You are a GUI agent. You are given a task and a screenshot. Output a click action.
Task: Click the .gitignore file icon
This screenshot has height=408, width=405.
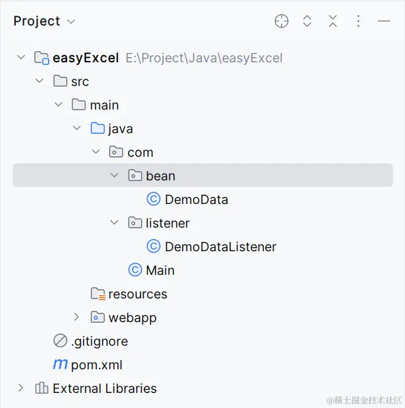(x=60, y=340)
